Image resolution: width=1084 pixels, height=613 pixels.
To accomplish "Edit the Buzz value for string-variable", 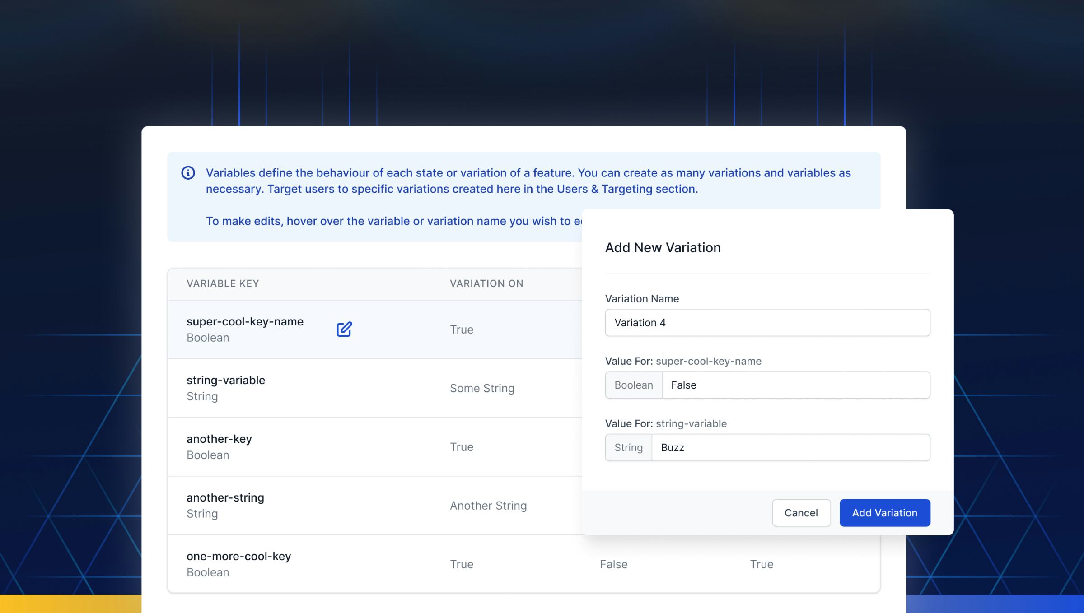I will pyautogui.click(x=790, y=447).
